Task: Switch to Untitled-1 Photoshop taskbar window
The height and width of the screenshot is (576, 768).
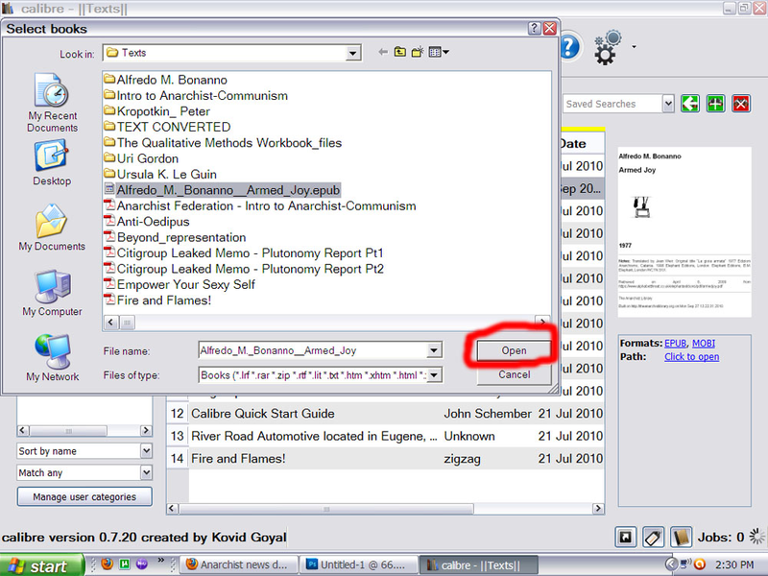Action: [358, 564]
